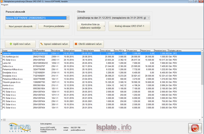Click the pencil icon on Ispravi odabrani račun
Viewport: 204px width, 134px height.
41,44
